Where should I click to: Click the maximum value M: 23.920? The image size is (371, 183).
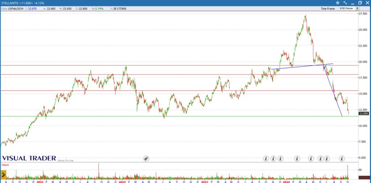[x=65, y=9]
